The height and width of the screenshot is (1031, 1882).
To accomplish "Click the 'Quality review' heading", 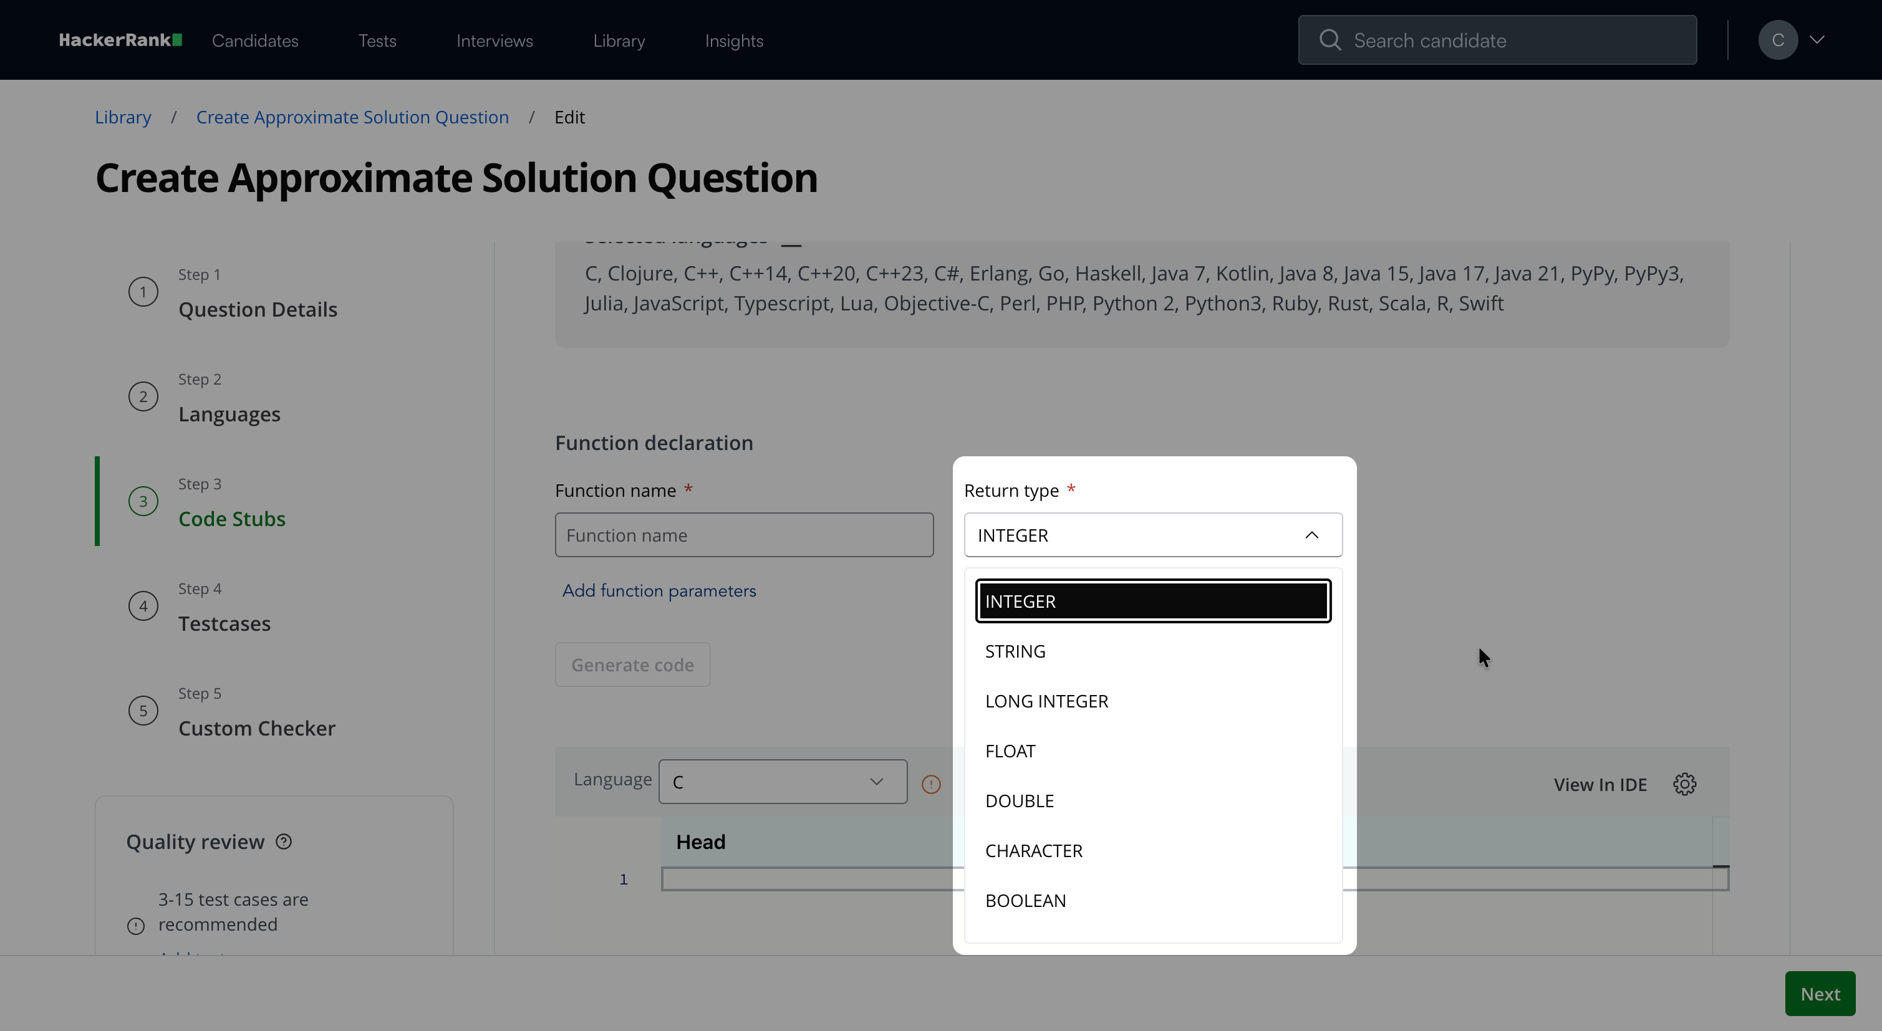I will click(x=195, y=842).
